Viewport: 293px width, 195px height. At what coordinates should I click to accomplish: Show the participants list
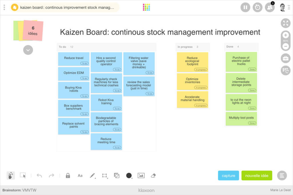[x=270, y=7]
